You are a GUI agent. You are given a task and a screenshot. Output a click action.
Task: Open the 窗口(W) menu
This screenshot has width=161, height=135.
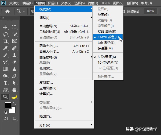[x=132, y=3]
